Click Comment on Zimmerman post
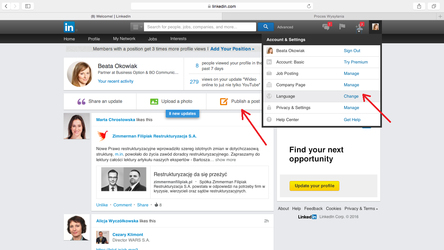Screen dimensions: 444x250 click(x=123, y=205)
